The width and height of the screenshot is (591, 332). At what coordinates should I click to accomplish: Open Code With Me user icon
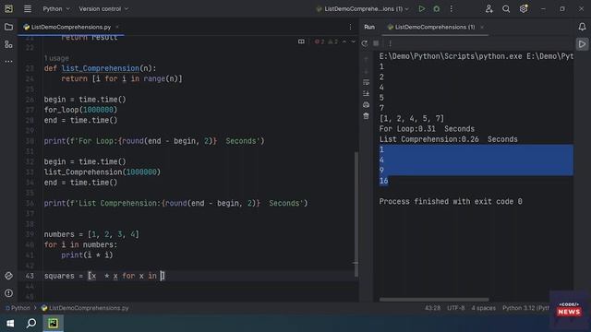(488, 8)
